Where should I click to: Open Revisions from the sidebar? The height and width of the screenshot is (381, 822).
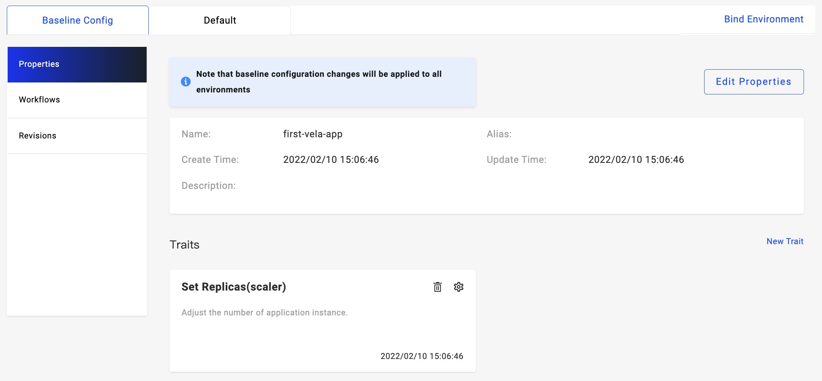tap(77, 136)
